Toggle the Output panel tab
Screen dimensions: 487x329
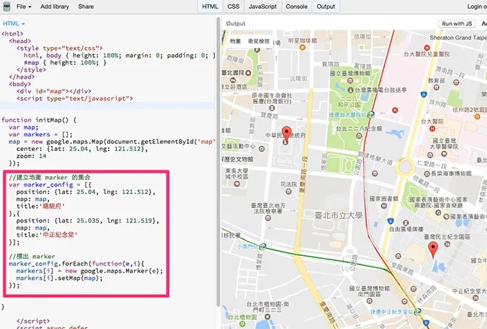tap(326, 6)
